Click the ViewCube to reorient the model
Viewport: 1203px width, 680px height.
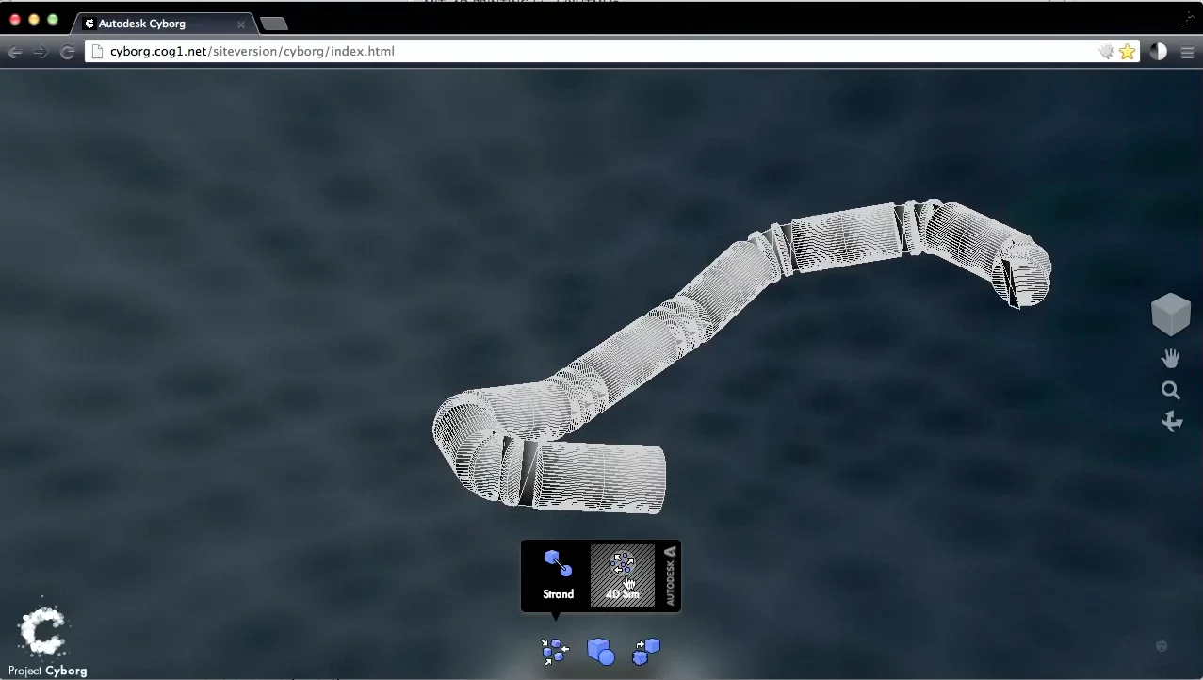pyautogui.click(x=1170, y=314)
